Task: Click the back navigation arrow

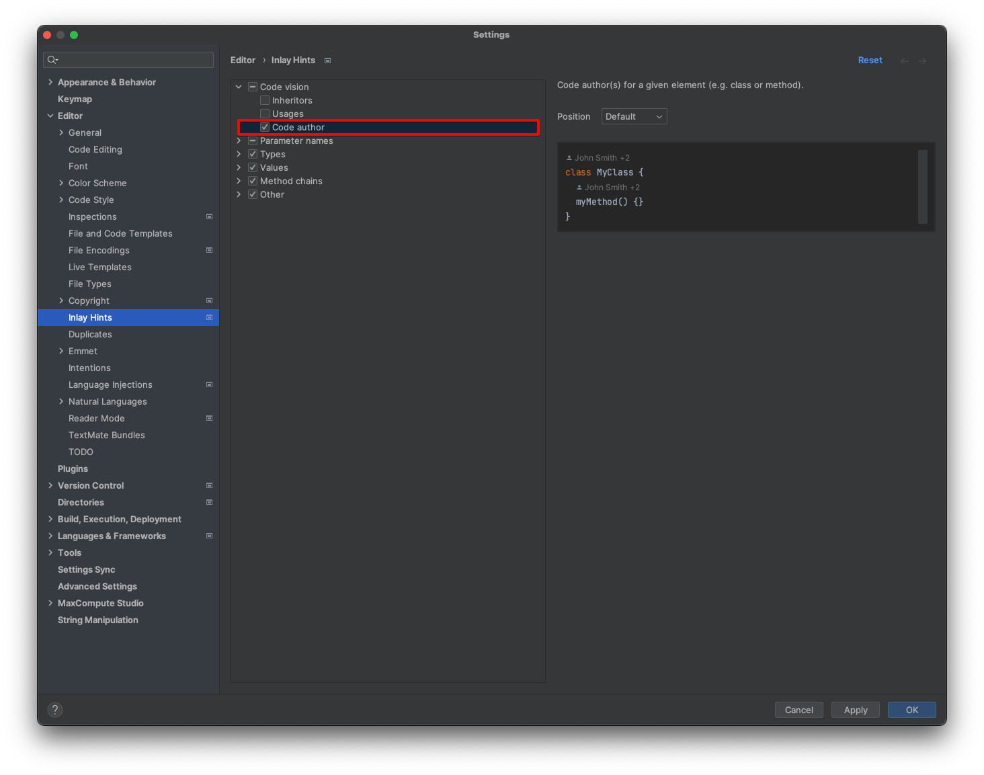Action: pos(905,60)
